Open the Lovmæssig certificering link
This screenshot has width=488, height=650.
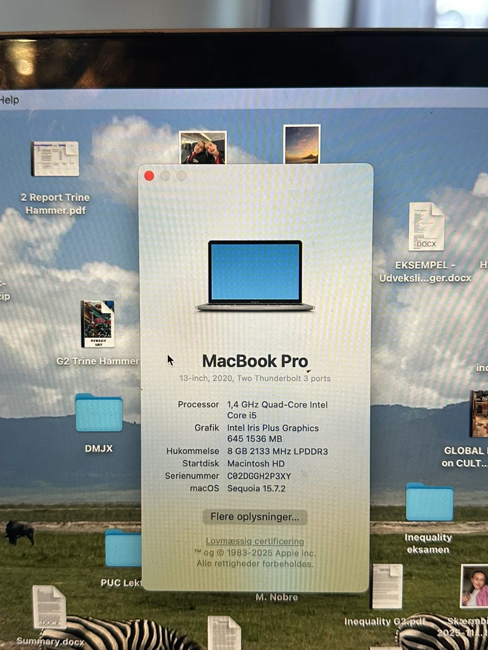point(255,541)
